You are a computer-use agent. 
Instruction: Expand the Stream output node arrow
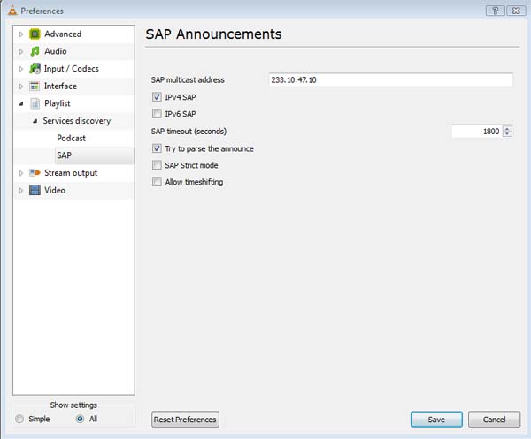(x=21, y=173)
